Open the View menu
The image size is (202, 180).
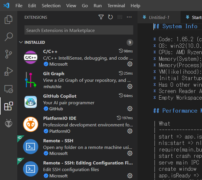(71, 6)
